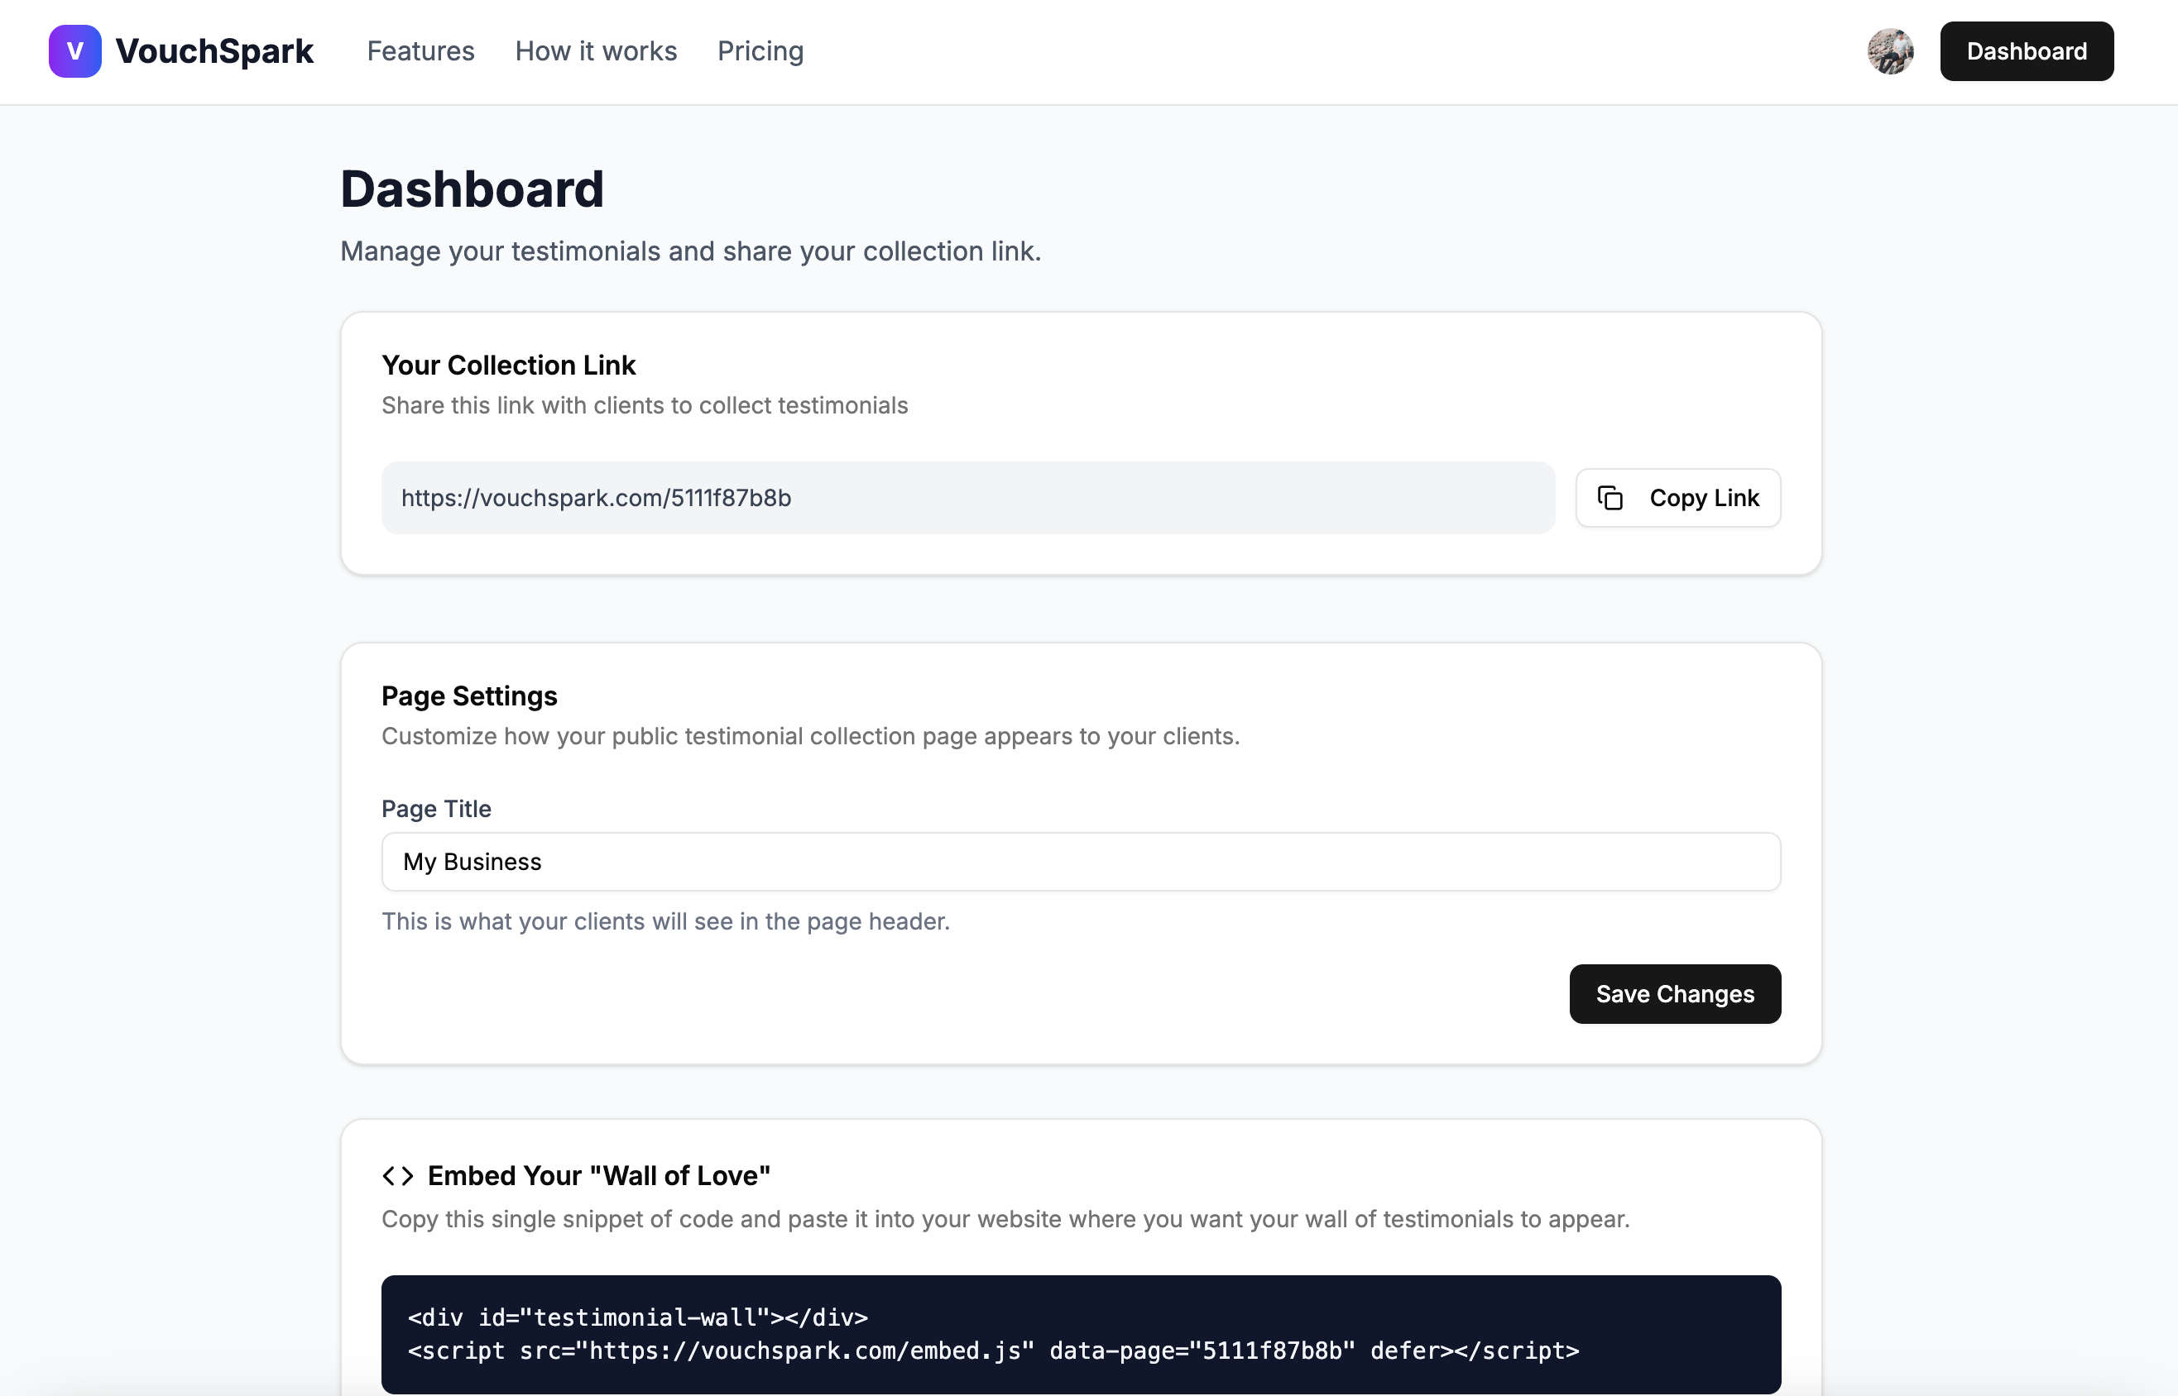
Task: Open the Features nav link
Action: tap(420, 50)
